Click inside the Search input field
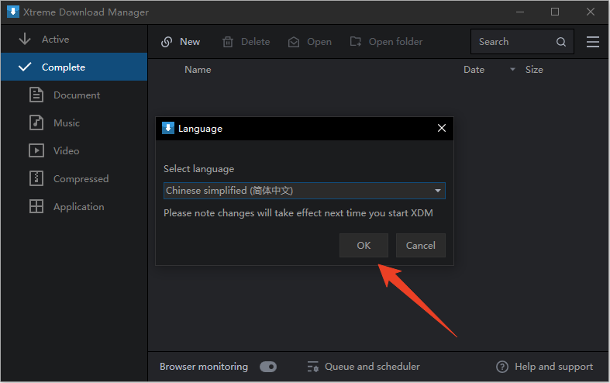The image size is (610, 383). click(512, 42)
